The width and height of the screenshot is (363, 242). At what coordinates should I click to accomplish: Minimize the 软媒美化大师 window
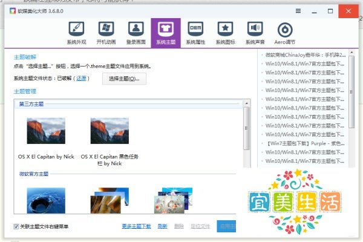tap(314, 11)
